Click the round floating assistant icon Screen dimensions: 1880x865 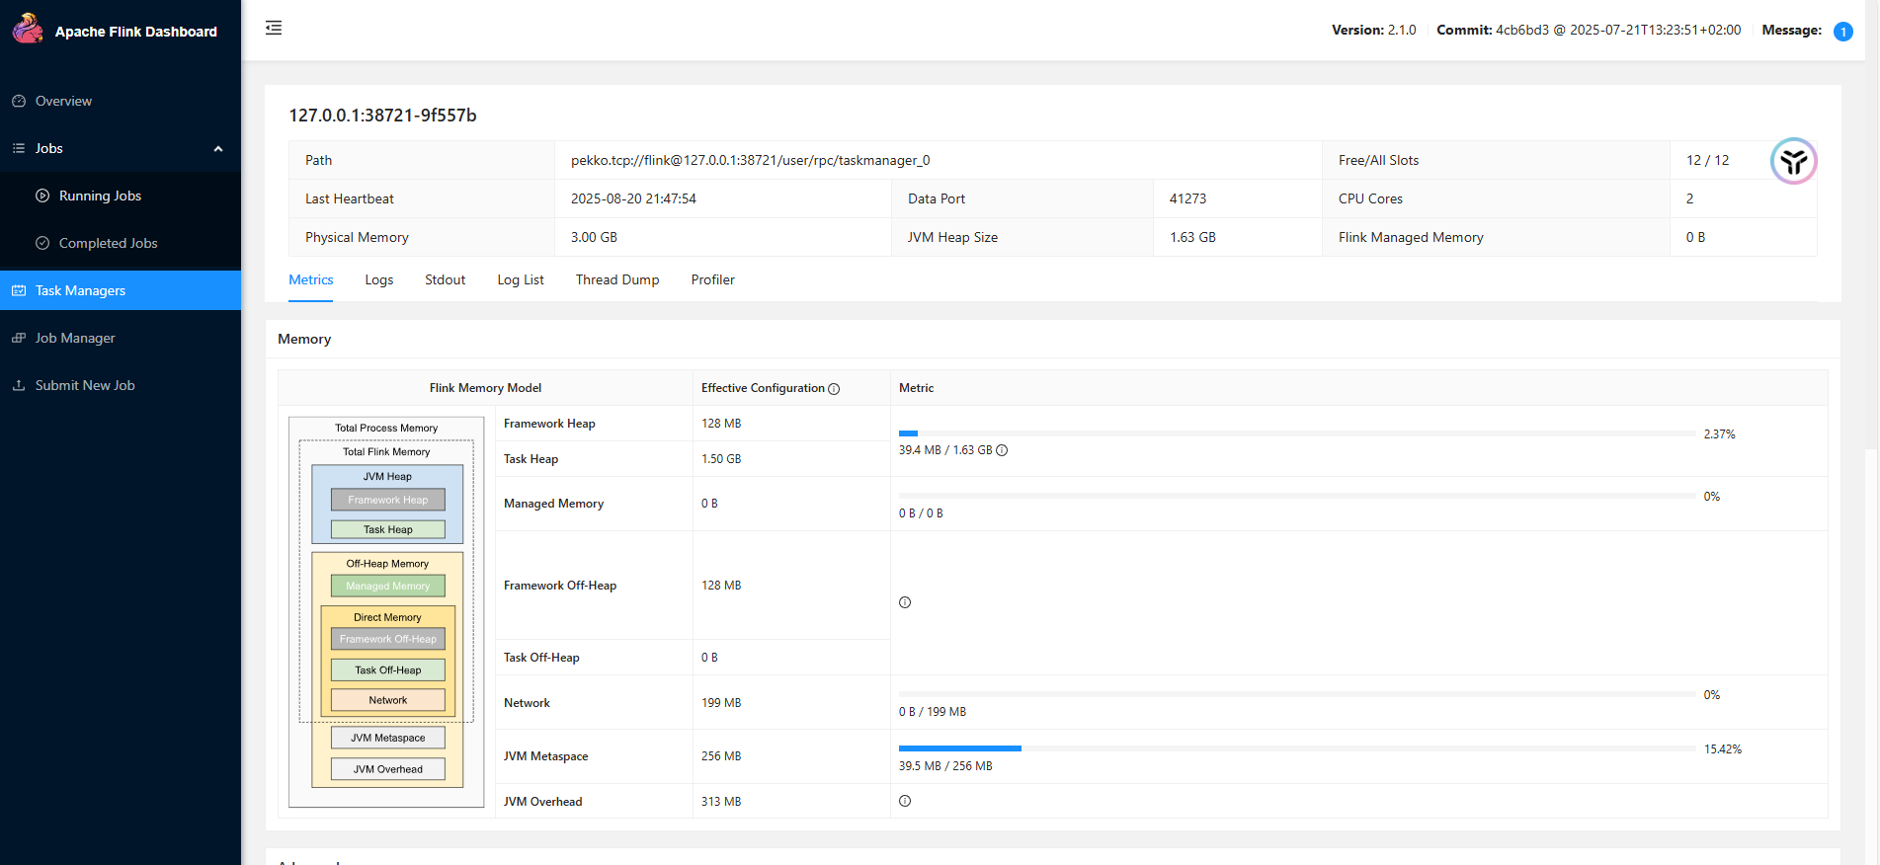(x=1793, y=161)
